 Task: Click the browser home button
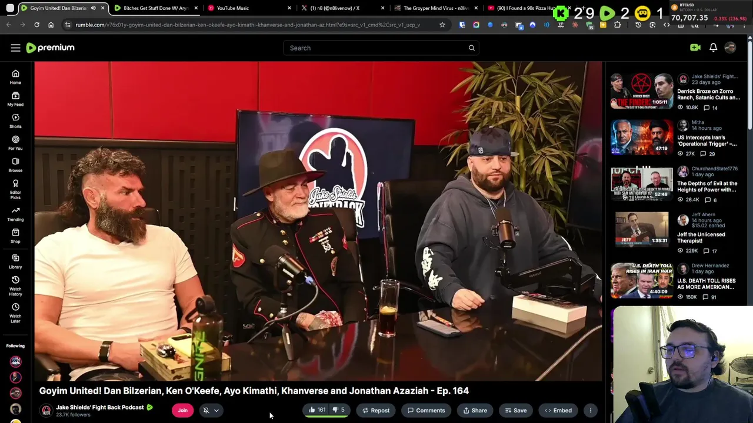coord(51,25)
